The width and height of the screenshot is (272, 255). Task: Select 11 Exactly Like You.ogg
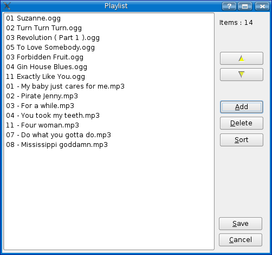(x=109, y=77)
